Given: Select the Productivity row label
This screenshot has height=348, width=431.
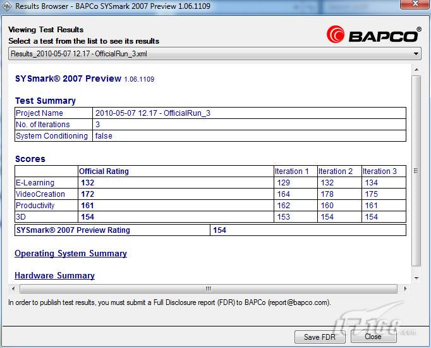Looking at the screenshot, I should (35, 206).
